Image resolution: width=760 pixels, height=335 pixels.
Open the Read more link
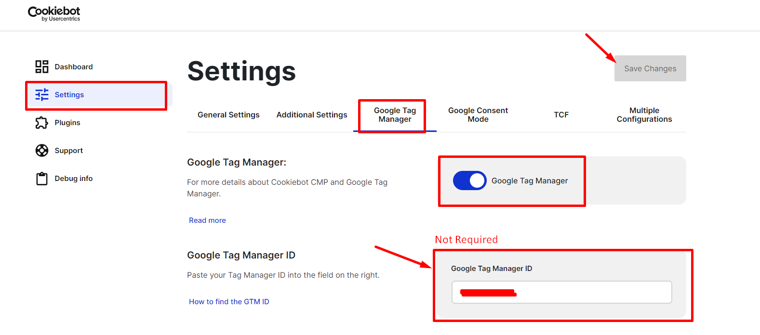207,220
